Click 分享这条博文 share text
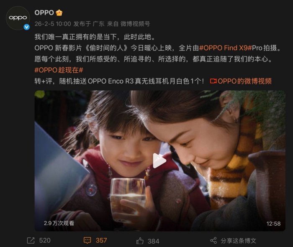 coord(239,241)
